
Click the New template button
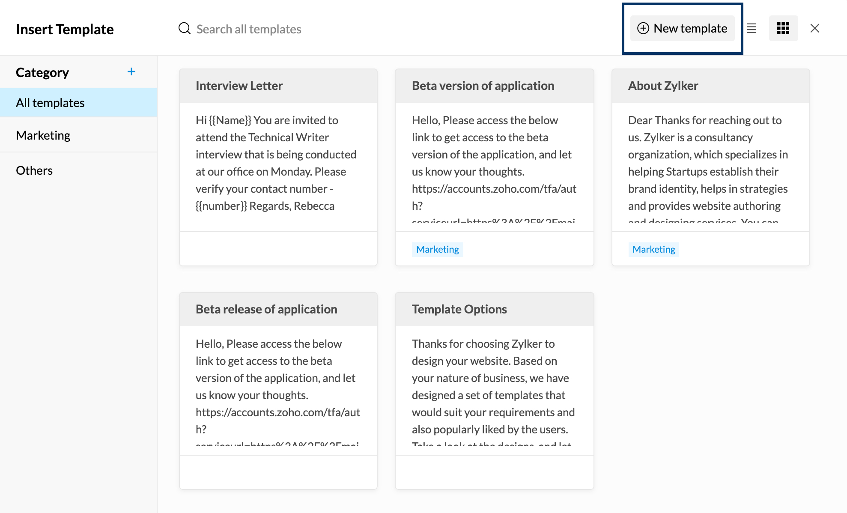682,29
